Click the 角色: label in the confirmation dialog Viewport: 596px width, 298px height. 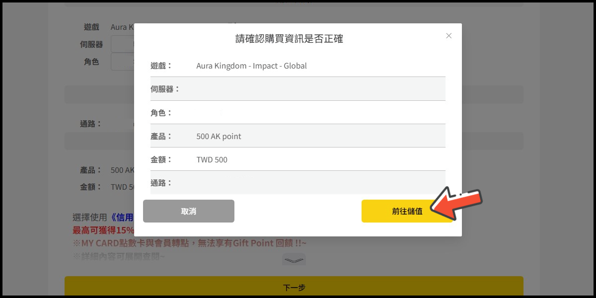pyautogui.click(x=161, y=113)
